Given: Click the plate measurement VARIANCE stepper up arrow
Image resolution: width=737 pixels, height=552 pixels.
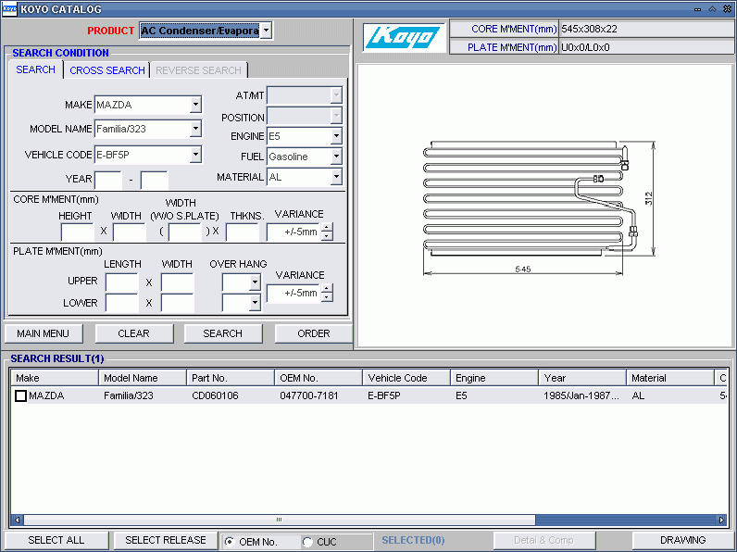Looking at the screenshot, I should click(x=327, y=289).
